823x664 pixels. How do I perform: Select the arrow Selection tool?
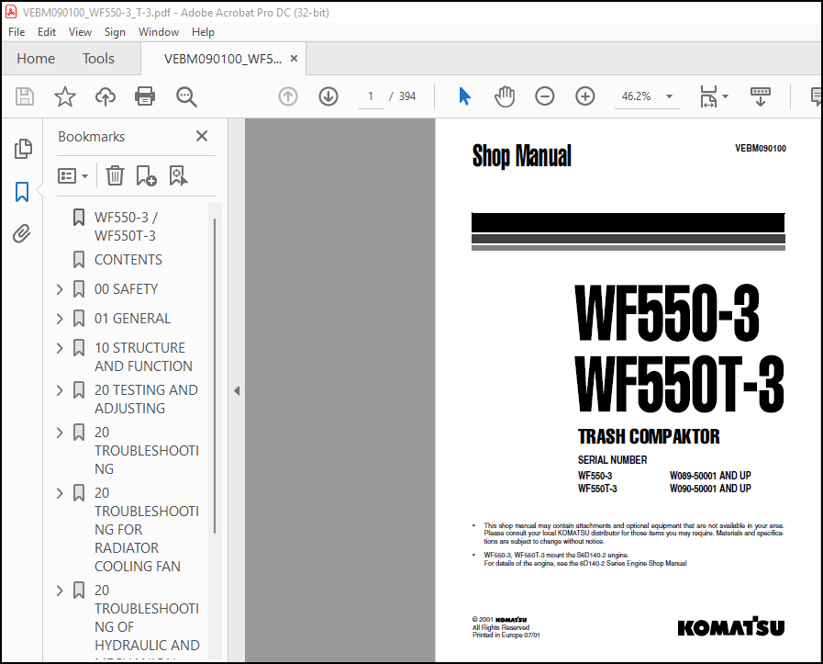(x=464, y=96)
